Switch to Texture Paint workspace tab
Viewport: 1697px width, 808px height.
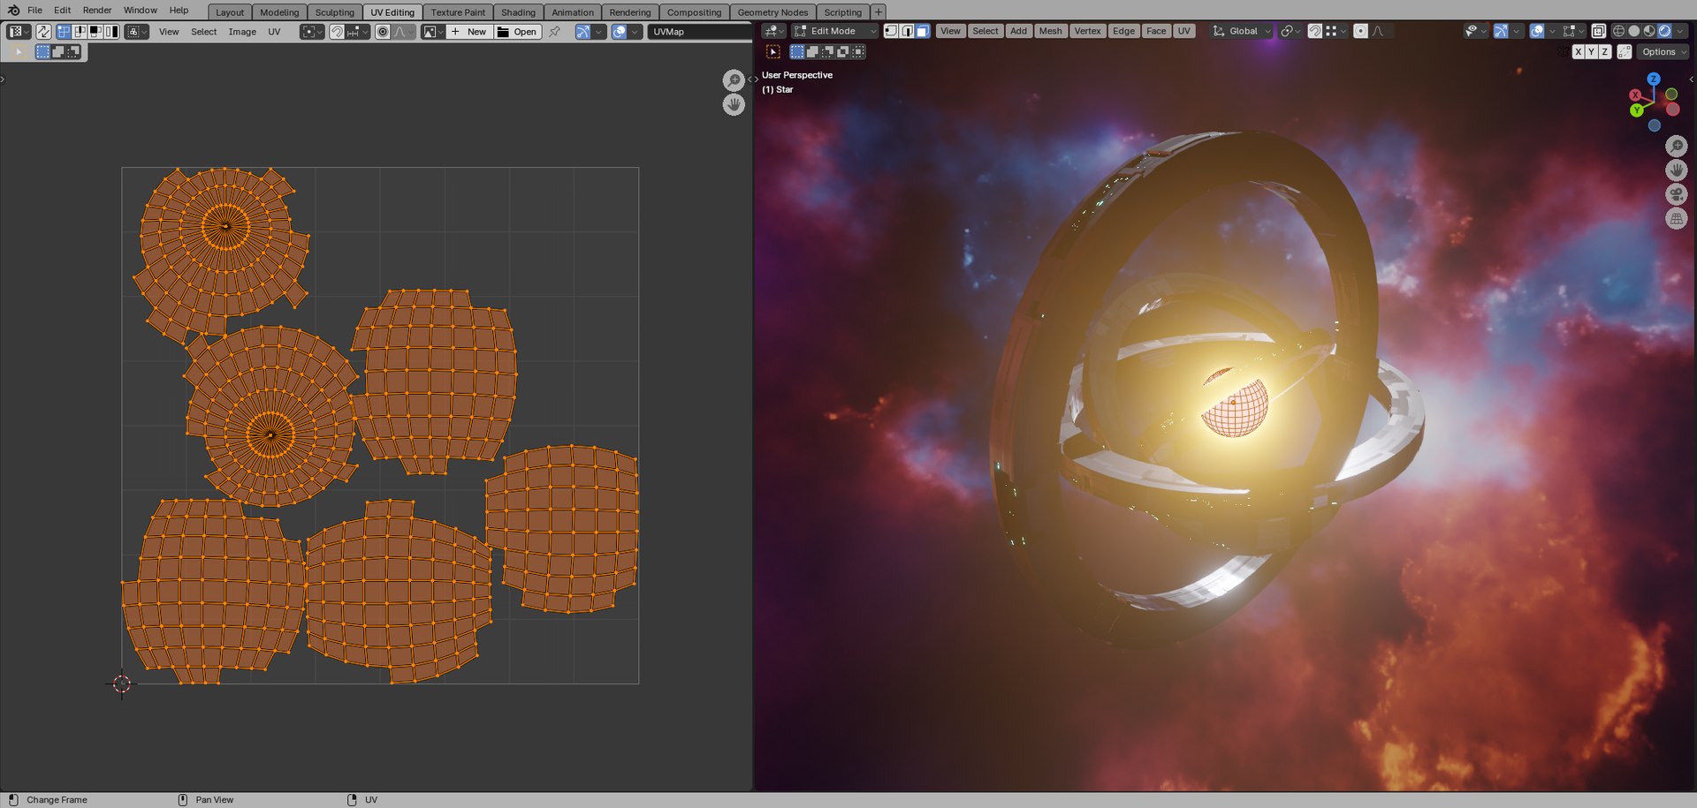pyautogui.click(x=458, y=12)
